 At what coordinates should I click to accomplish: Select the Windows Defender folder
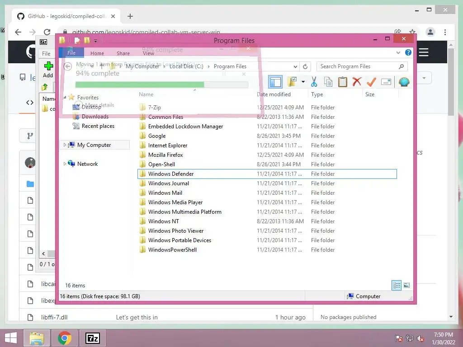pos(267,174)
